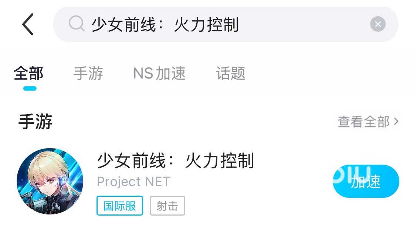Viewport: 416px width, 227px height.
Task: Tap the back arrow
Action: coord(28,24)
